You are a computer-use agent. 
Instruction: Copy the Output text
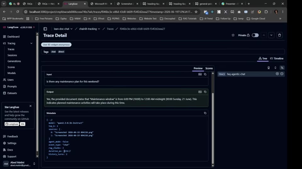[205, 92]
